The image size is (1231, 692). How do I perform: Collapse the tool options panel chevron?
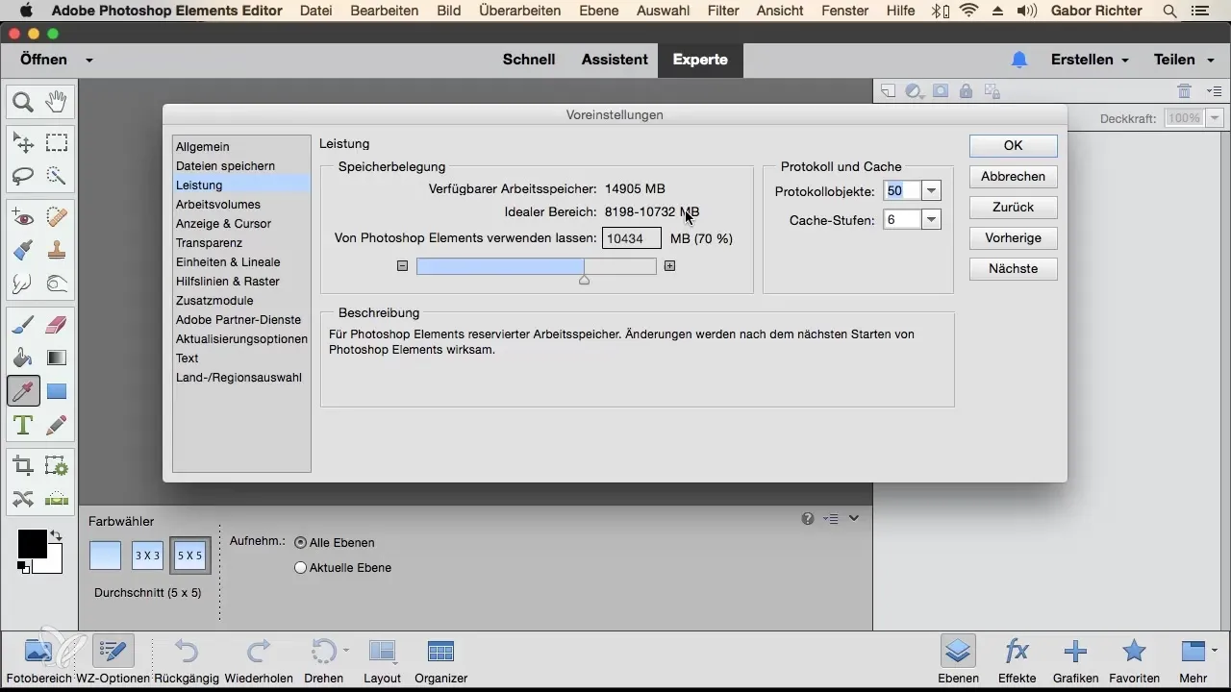pyautogui.click(x=854, y=518)
